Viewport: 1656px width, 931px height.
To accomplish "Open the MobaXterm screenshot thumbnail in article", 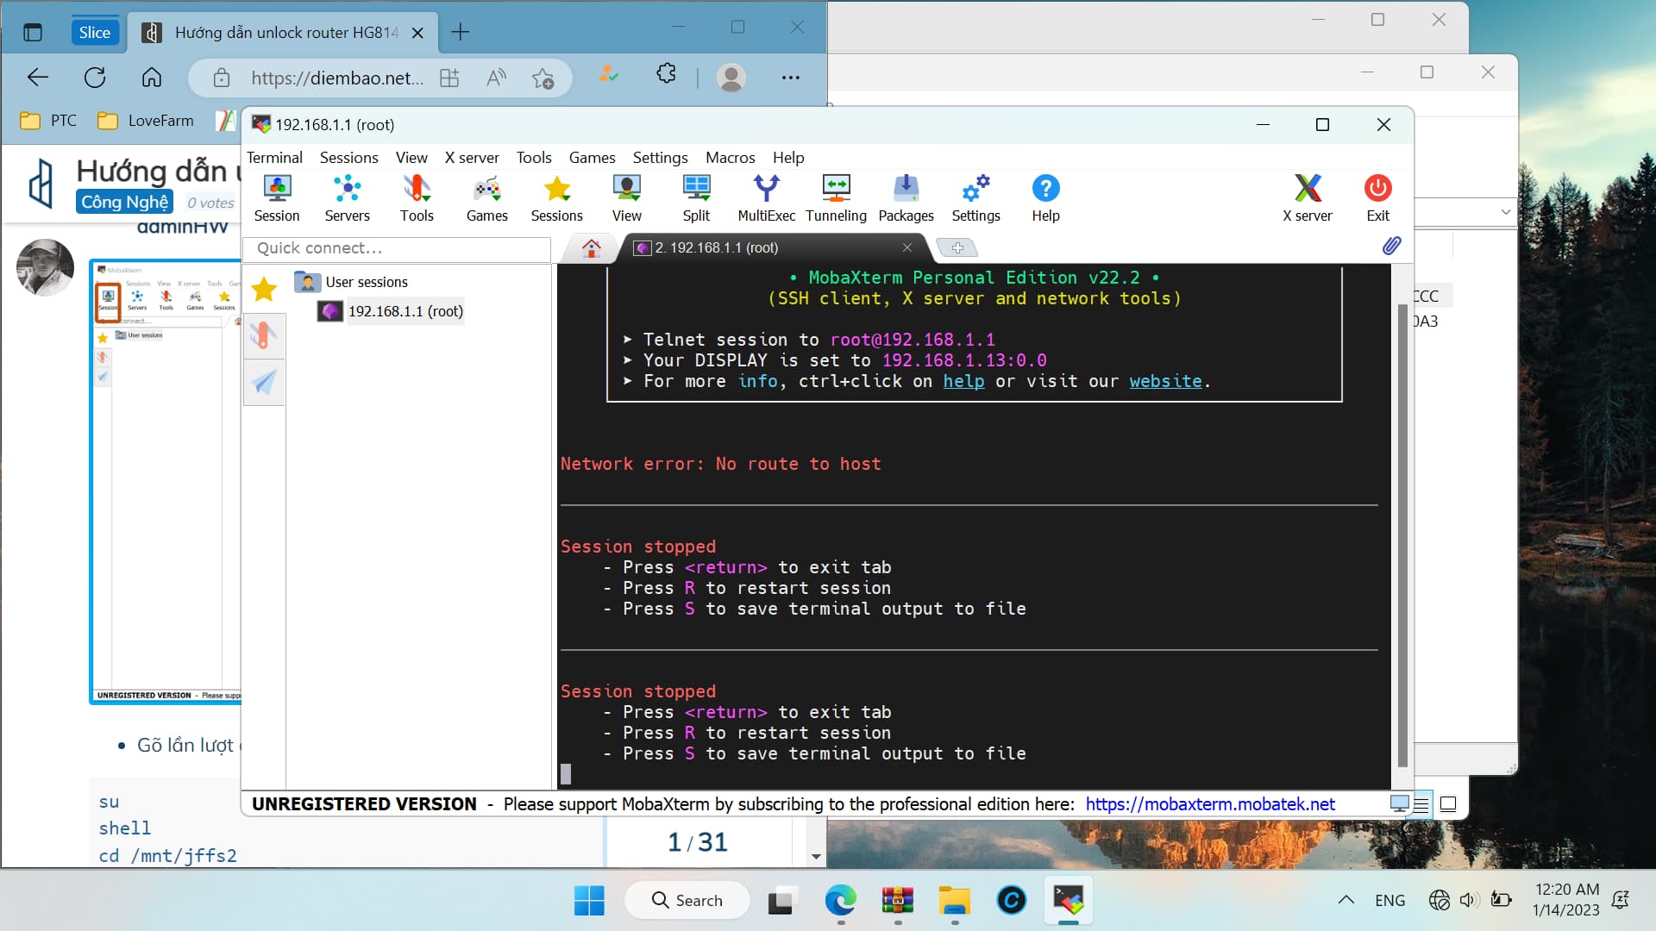I will tap(166, 481).
